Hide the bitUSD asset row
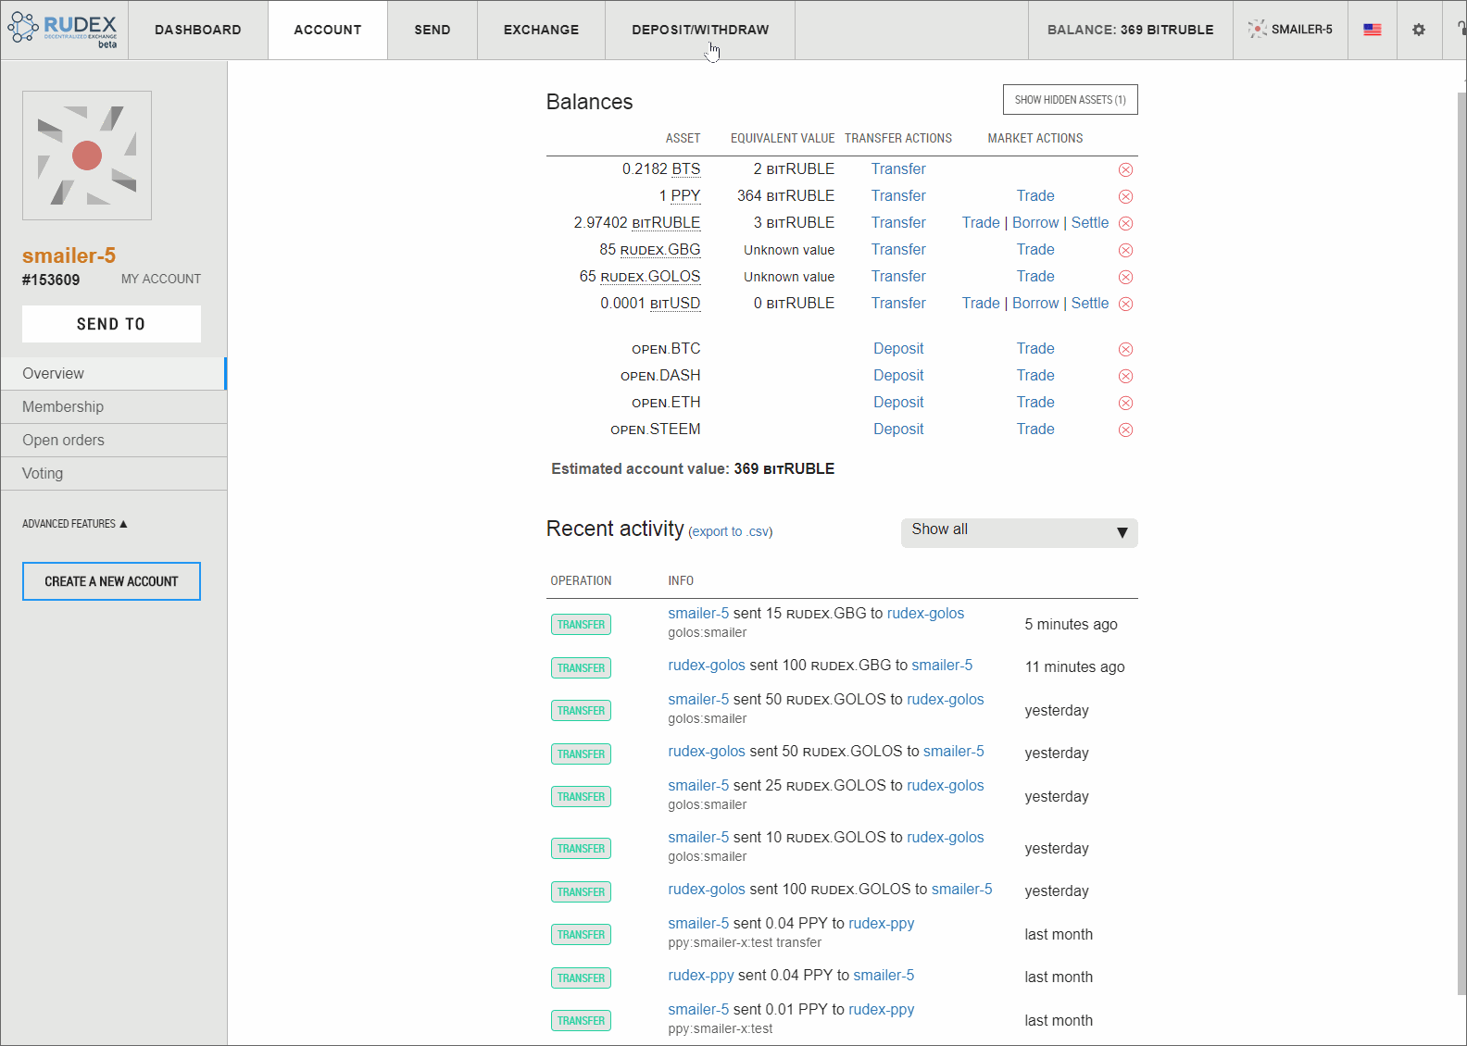Screen dimensions: 1467x1046 tap(1125, 304)
